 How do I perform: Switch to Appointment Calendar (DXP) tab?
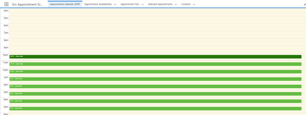coord(65,4)
